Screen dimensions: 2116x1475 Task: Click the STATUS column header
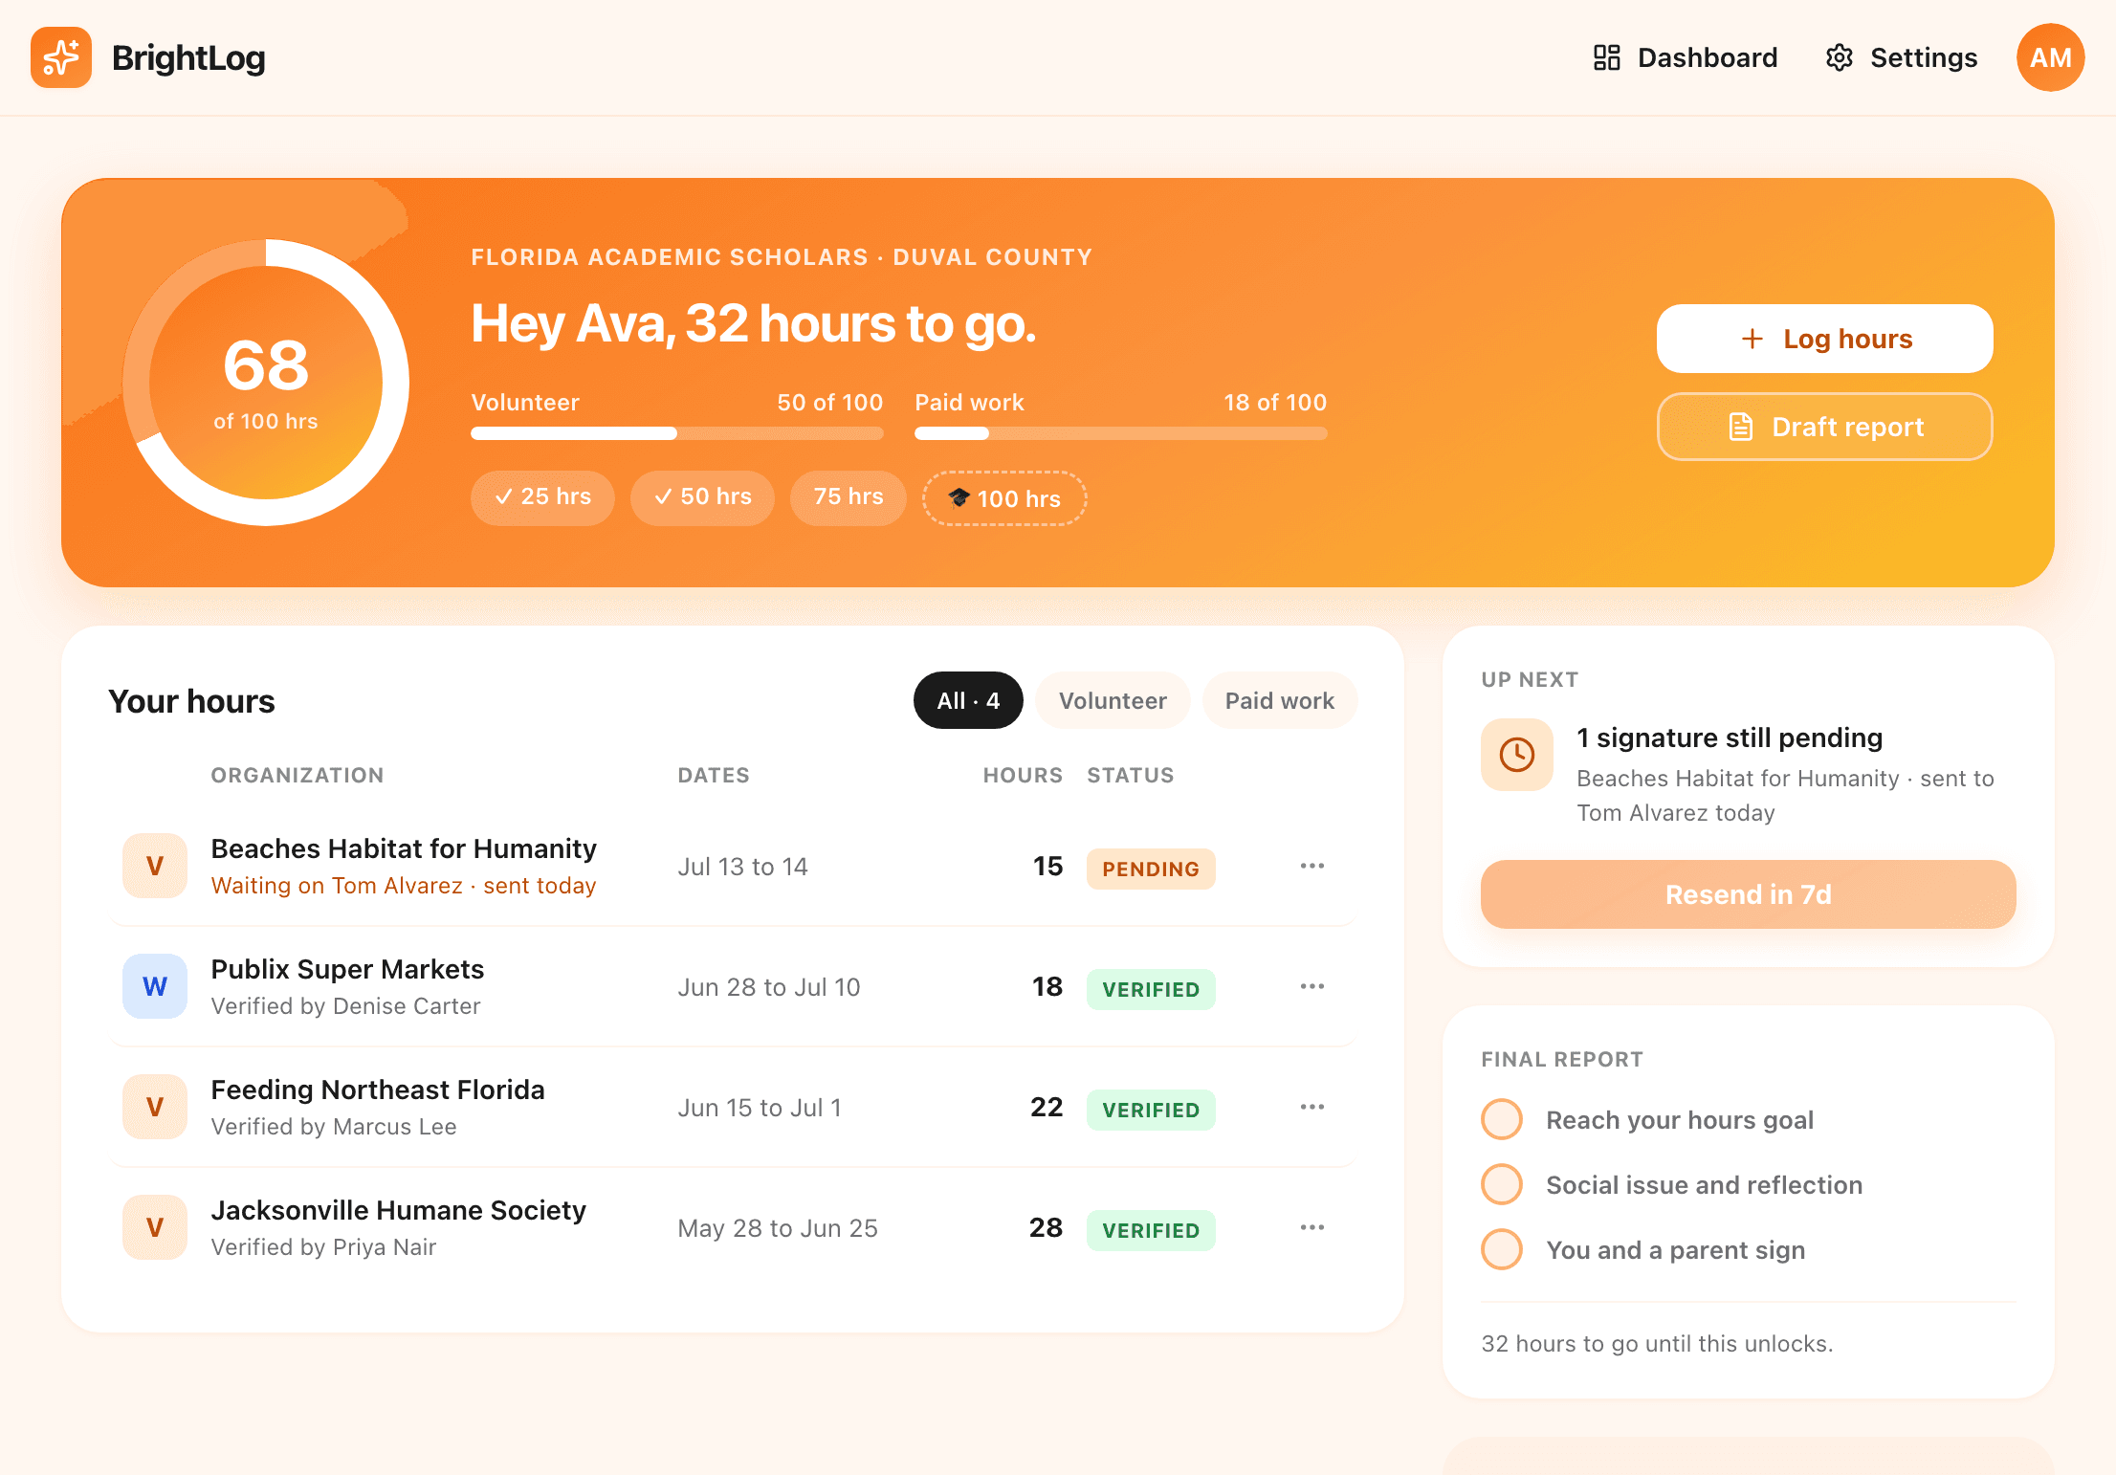(x=1131, y=775)
